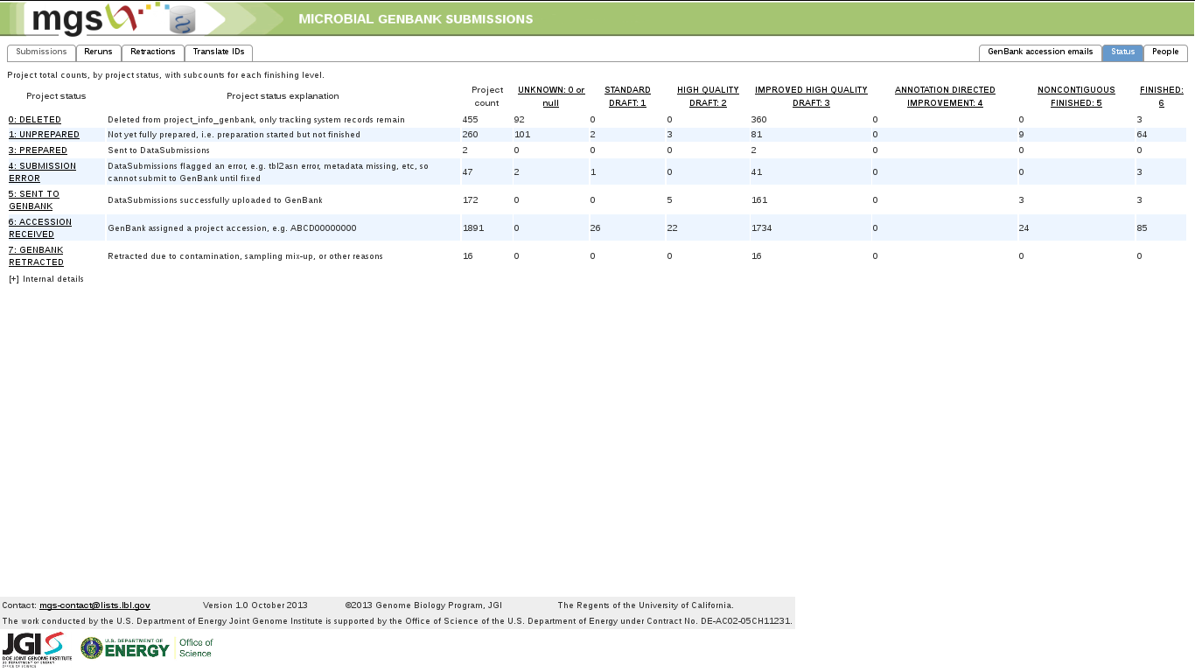Screen dimensions: 1195x672
Task: Click value 101 in Unprepared row
Action: click(x=522, y=135)
